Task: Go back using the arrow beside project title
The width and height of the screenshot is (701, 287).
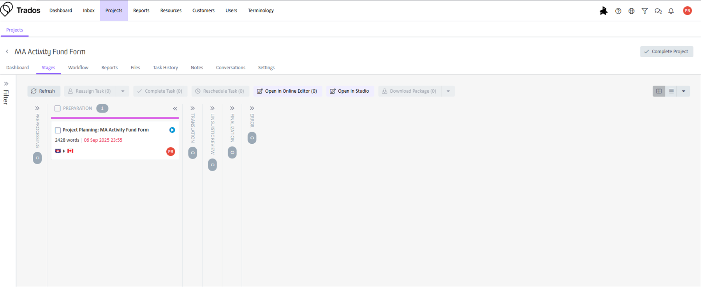Action: click(x=7, y=51)
